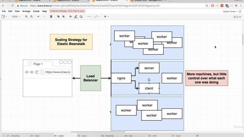Open the Chrome three-dot menu
244x137 pixels.
click(241, 6)
